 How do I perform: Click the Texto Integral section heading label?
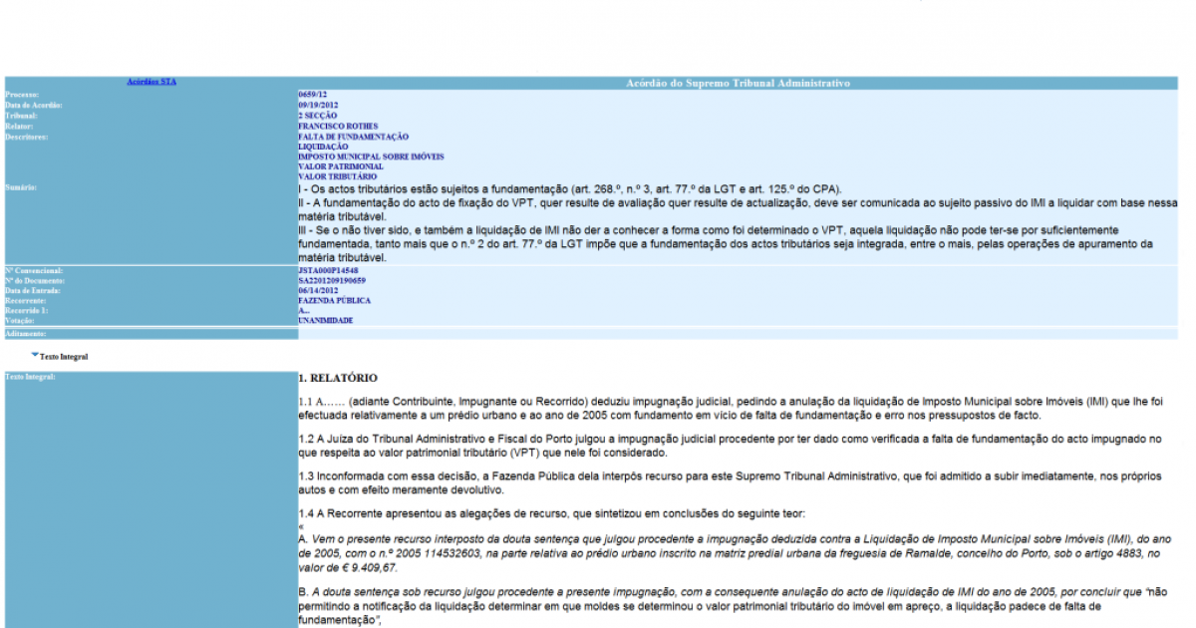point(65,355)
